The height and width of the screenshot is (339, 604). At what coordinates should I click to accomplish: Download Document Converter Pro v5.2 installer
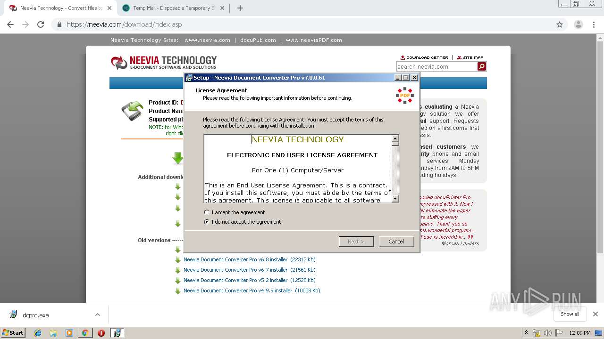pyautogui.click(x=249, y=280)
